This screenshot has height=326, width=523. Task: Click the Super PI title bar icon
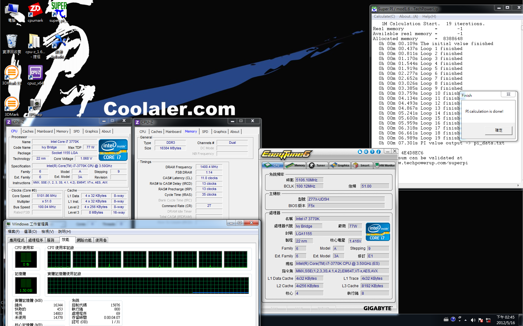(x=374, y=9)
